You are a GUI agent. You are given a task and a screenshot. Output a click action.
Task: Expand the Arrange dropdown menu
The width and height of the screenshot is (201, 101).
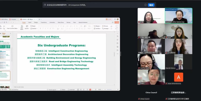106,28
